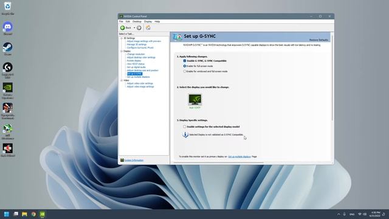This screenshot has height=219, width=389.
Task: Open the notifications bell icon
Action: (384, 214)
